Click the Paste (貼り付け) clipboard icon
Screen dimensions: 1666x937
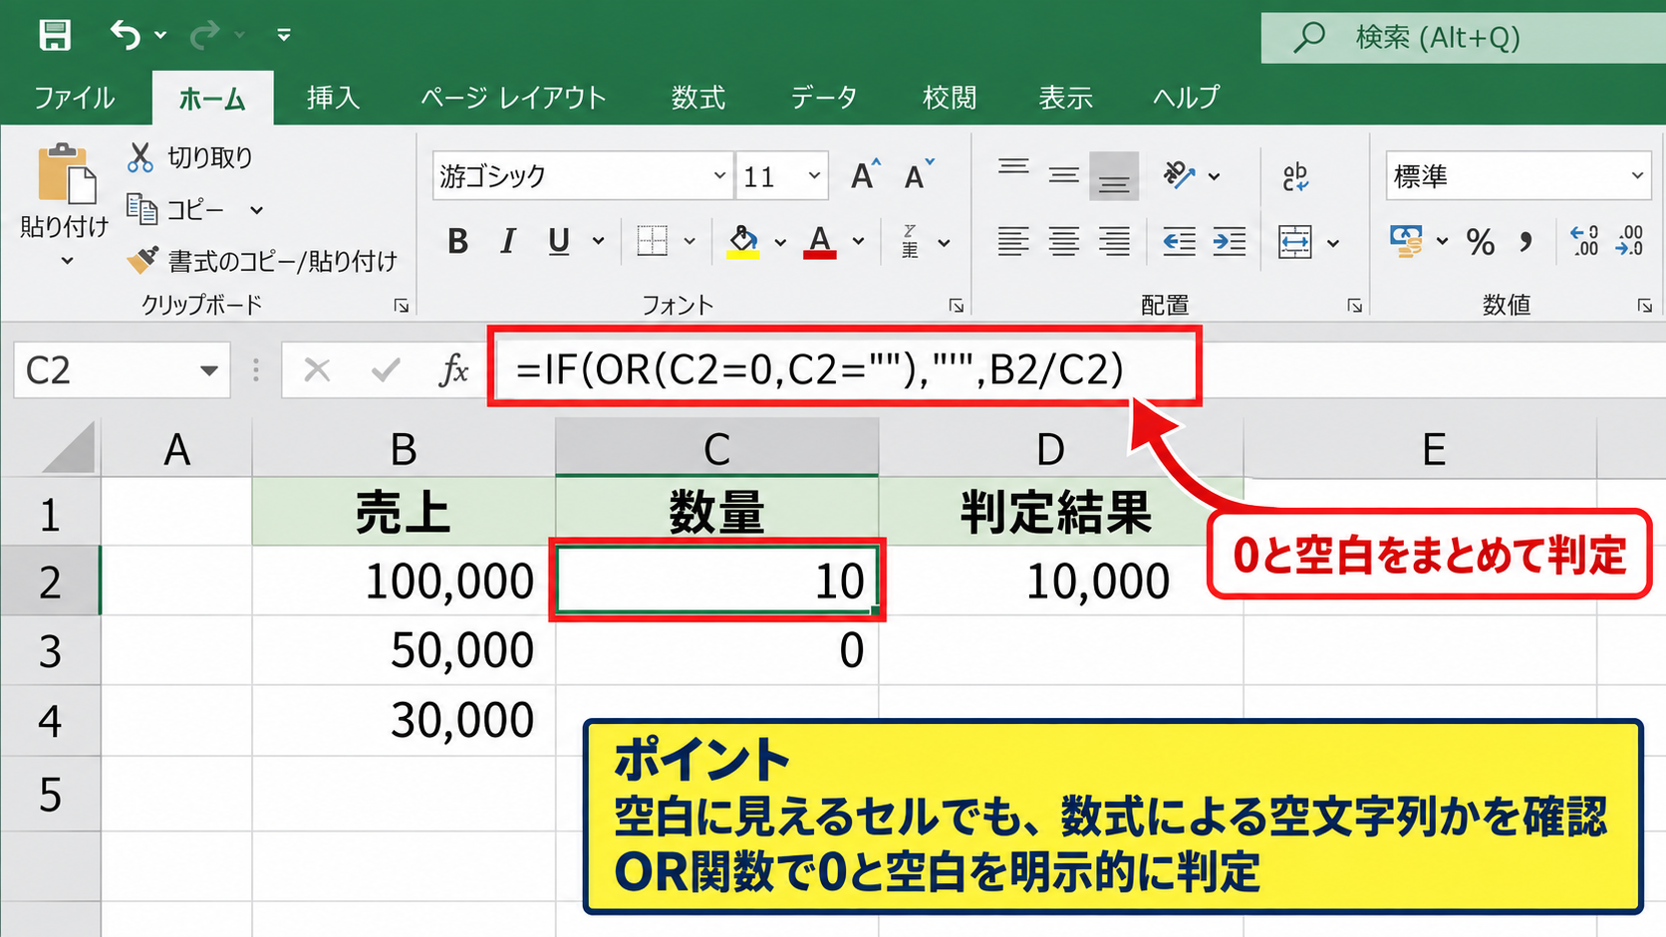point(66,176)
